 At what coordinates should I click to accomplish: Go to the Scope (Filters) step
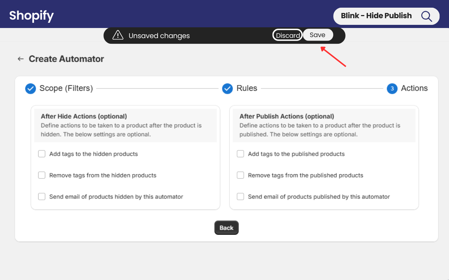[66, 88]
